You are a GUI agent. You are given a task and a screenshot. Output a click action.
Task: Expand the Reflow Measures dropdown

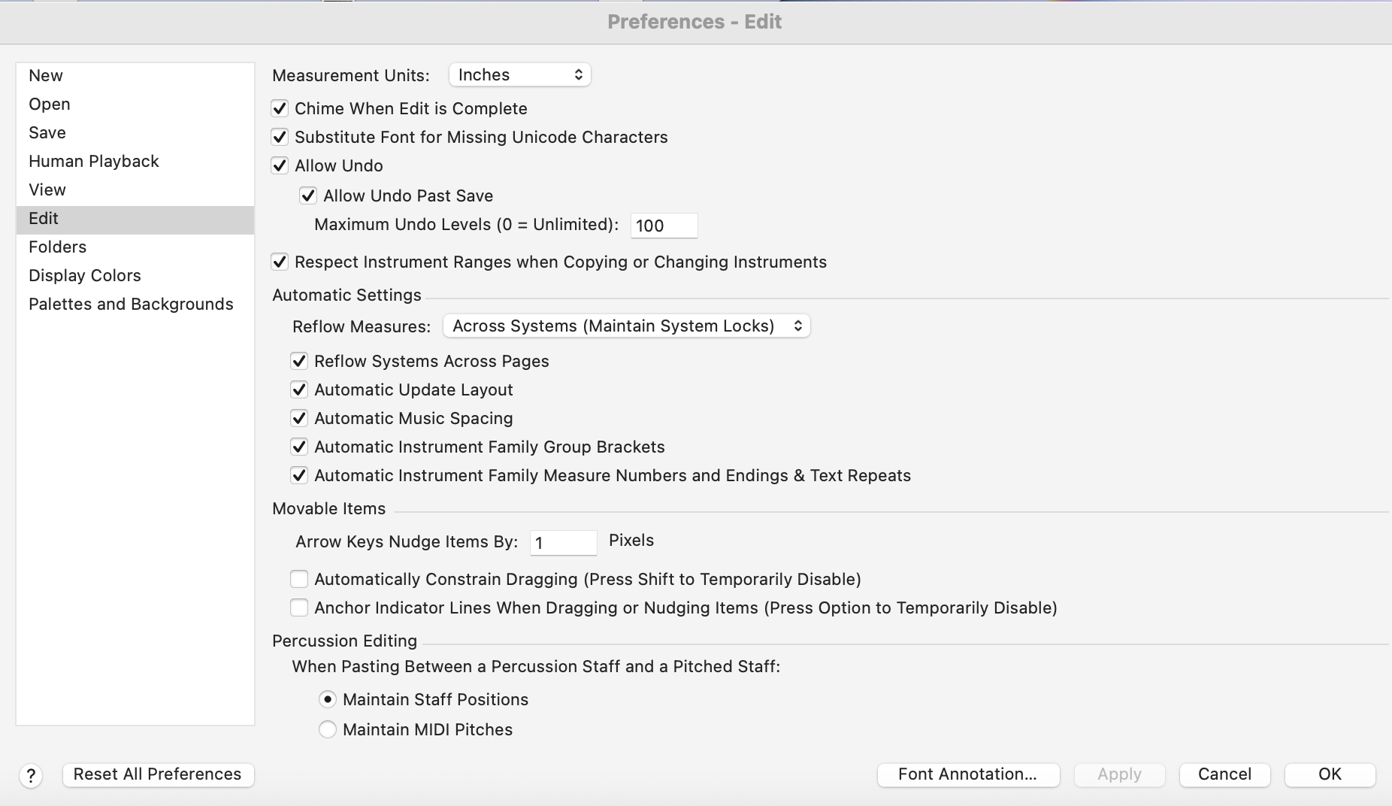coord(626,326)
